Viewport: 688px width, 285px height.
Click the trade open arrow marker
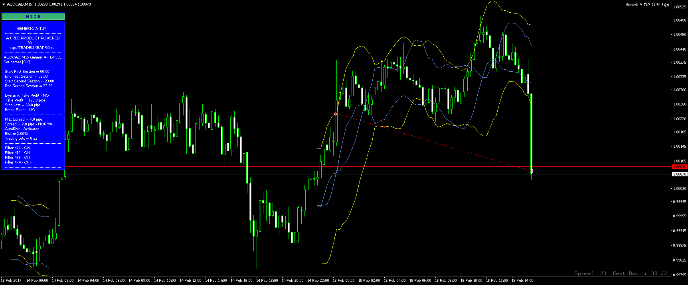point(335,114)
